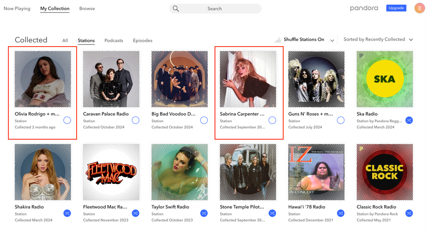Click the shuffle icon on Fleetwood Mac Radio

[136, 213]
